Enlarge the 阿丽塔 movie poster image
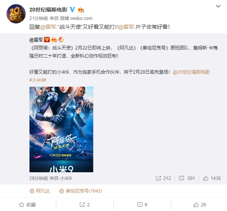The image size is (227, 211). click(61, 129)
